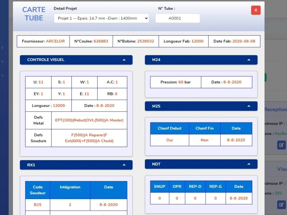Viewport: 287px width, 215px height.
Task: Click RX1 Date column header
Action: point(108,190)
